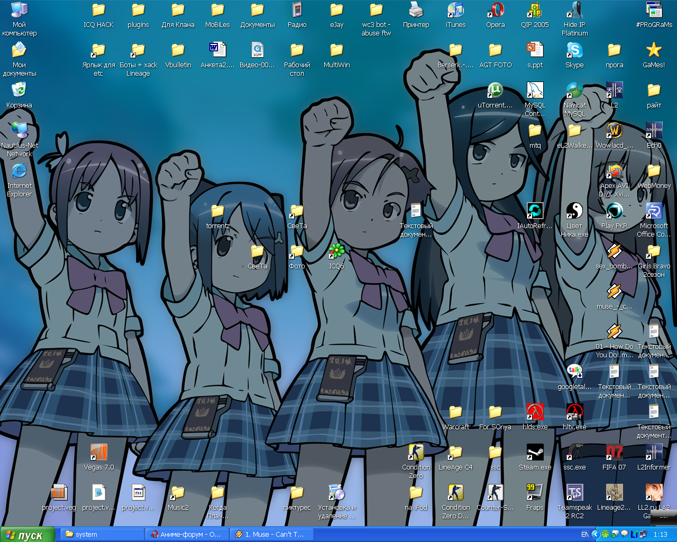Open the Start menu (пуск)

coord(28,535)
